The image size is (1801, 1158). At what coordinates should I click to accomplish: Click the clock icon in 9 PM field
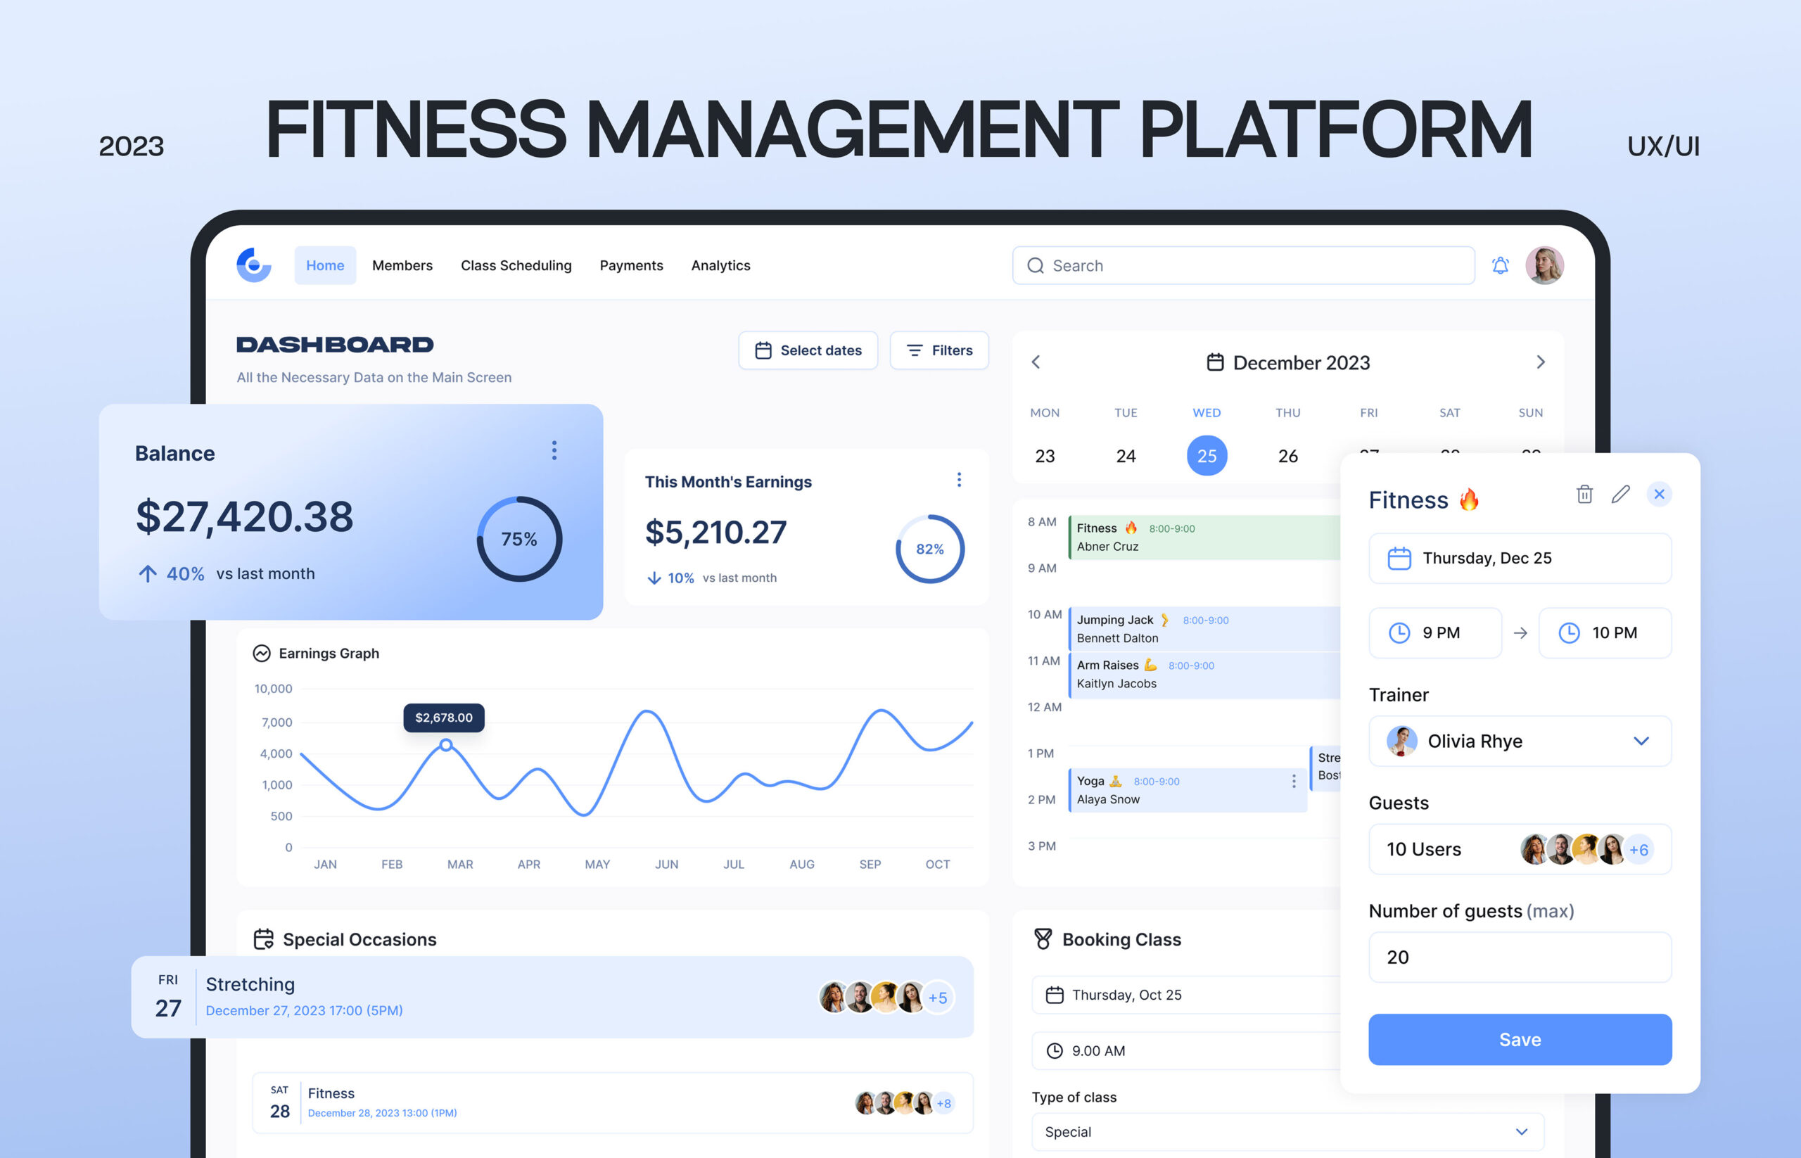point(1399,632)
